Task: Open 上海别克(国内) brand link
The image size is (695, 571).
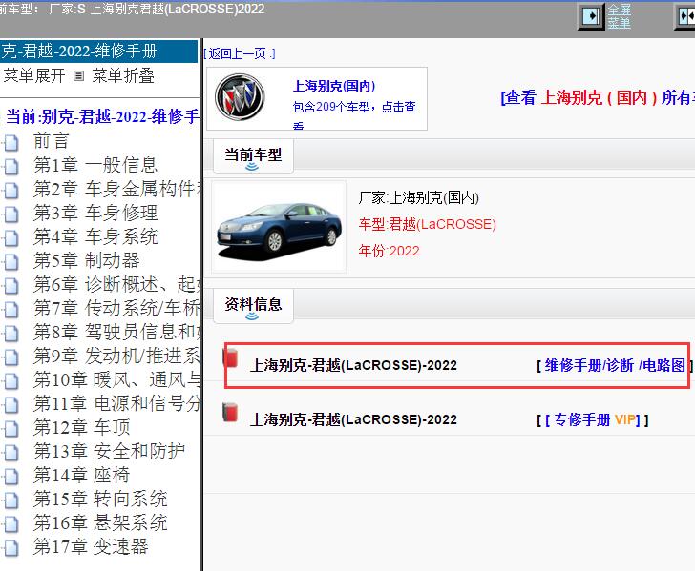Action: point(334,86)
